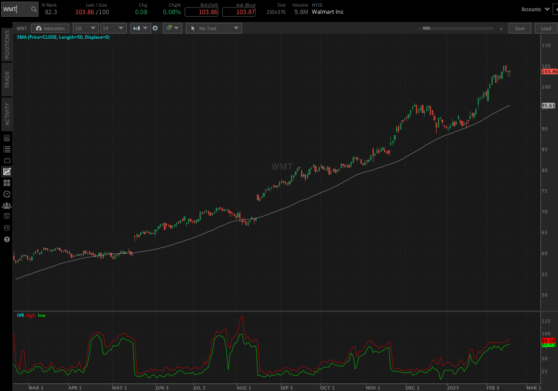The height and width of the screenshot is (391, 558).
Task: Click the Bid (Sell) 103.86 button
Action: [x=202, y=12]
